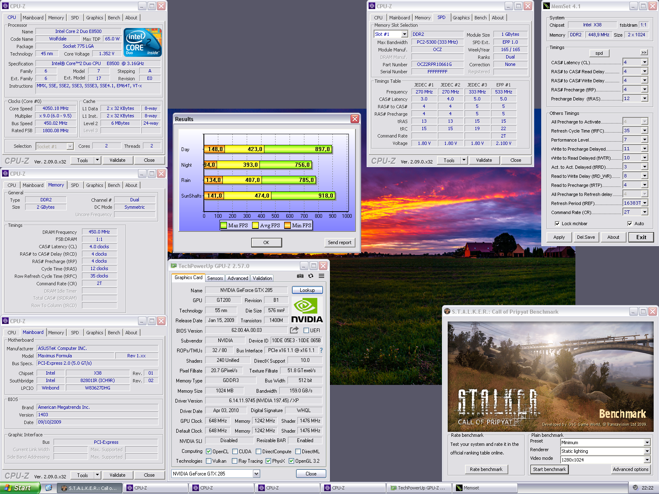This screenshot has width=659, height=494.
Task: Click Validate in CPU-Z
Action: [117, 160]
